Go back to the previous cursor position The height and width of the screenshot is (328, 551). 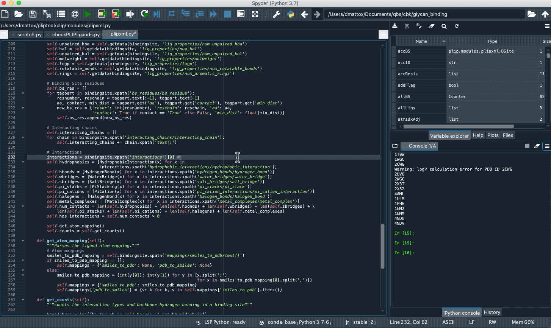(x=304, y=14)
